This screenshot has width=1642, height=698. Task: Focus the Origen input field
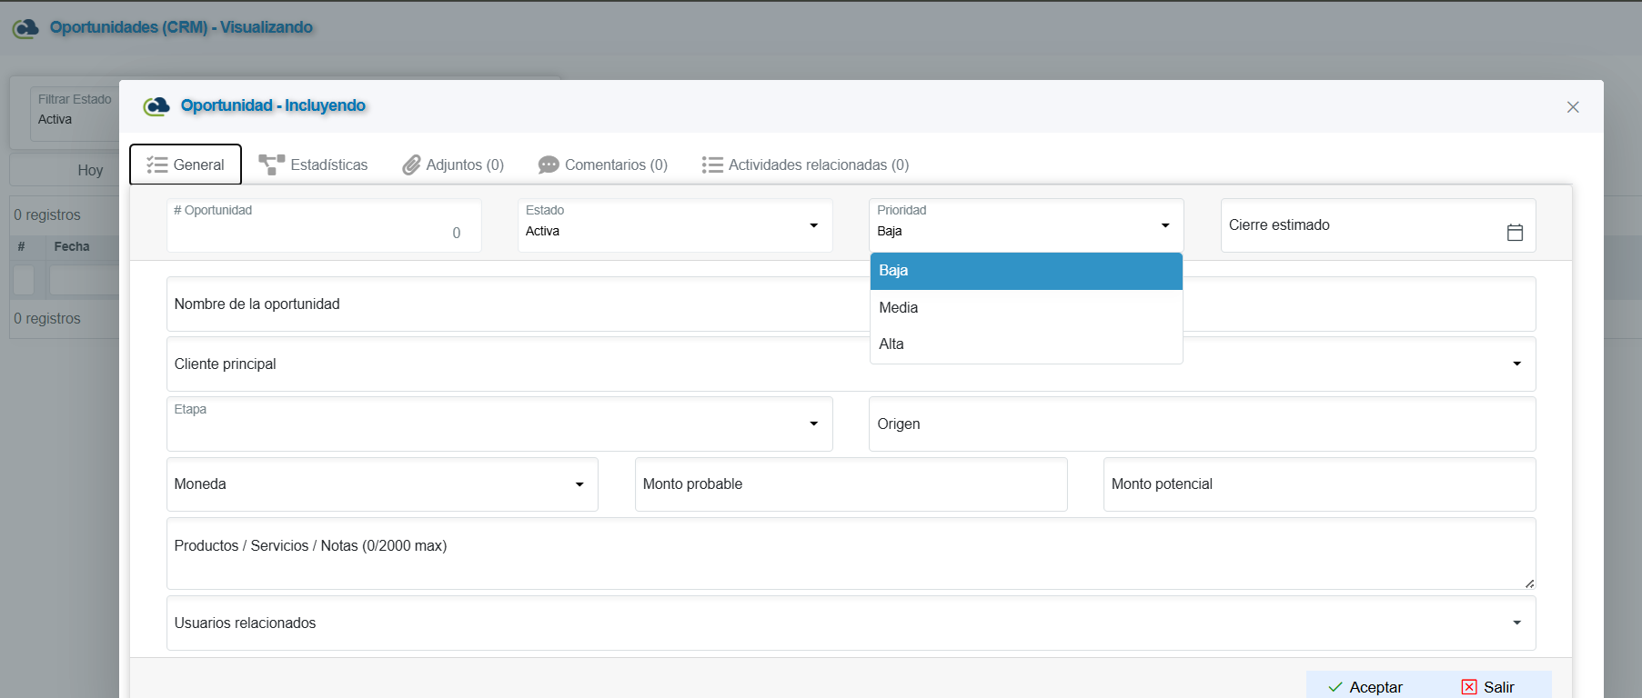(x=1201, y=424)
